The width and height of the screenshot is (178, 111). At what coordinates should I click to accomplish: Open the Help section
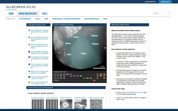[x=105, y=19]
